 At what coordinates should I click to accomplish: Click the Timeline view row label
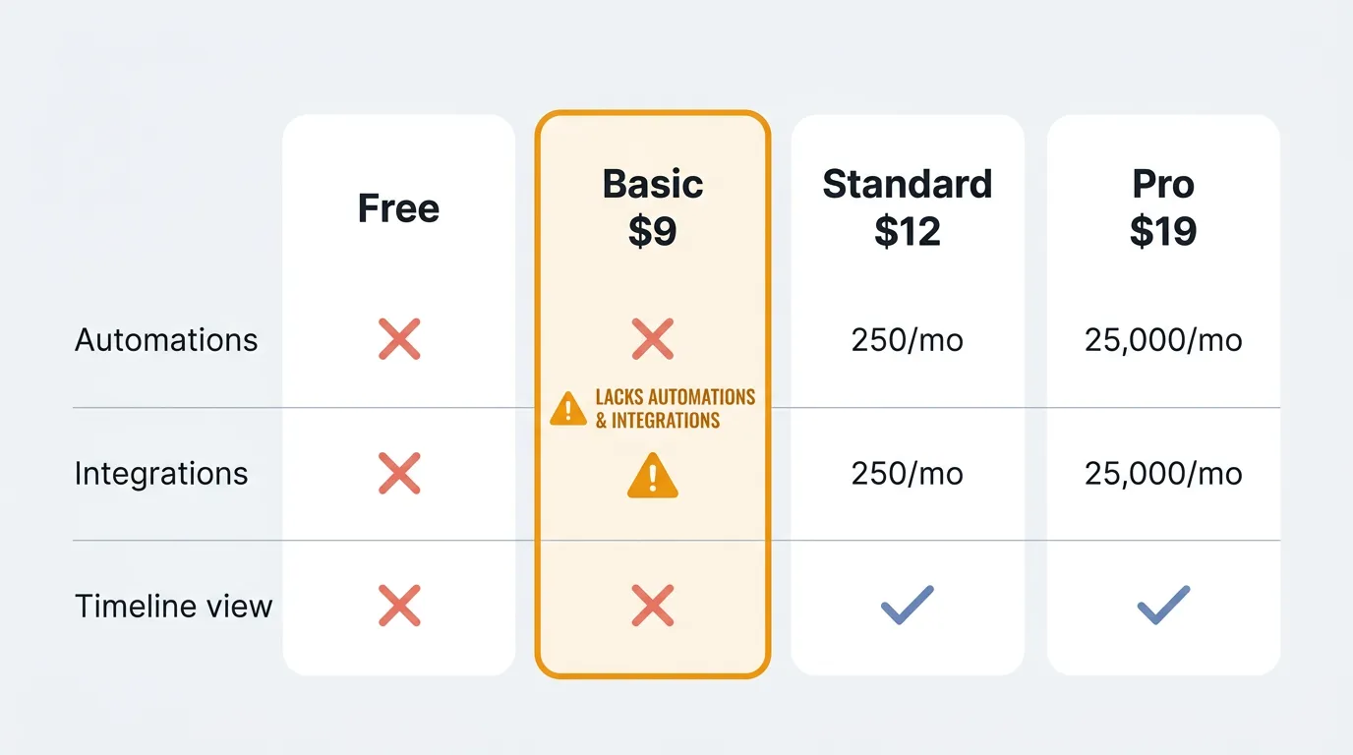point(174,606)
